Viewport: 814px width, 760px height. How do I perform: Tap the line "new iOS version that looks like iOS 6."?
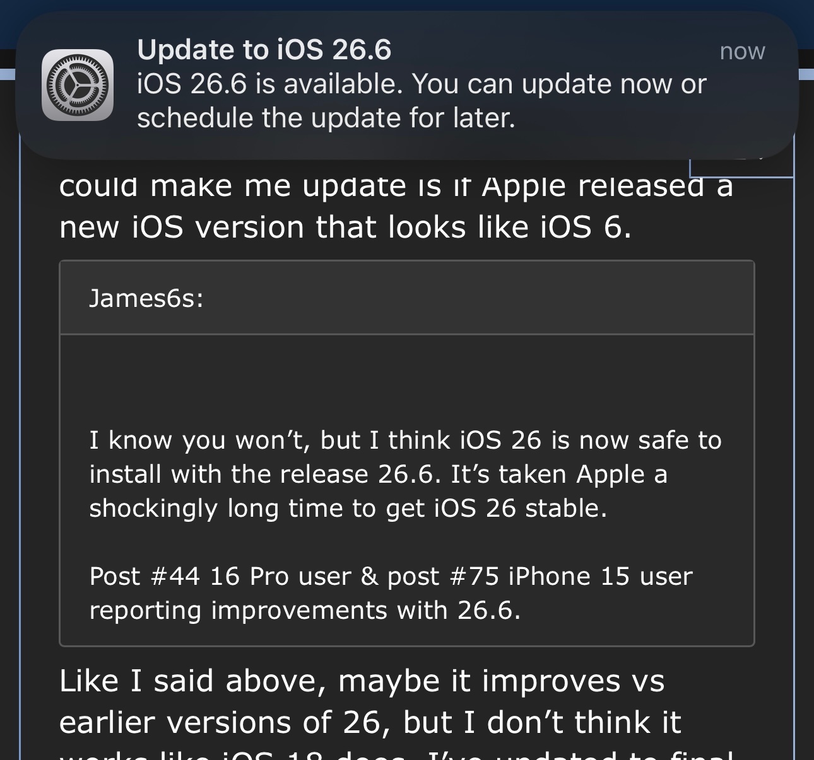pyautogui.click(x=345, y=227)
